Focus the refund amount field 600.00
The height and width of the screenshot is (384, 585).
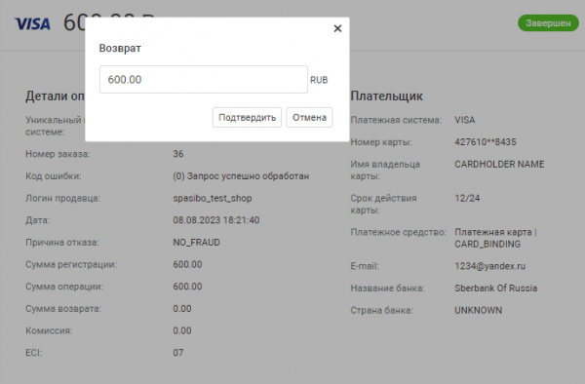pos(204,79)
